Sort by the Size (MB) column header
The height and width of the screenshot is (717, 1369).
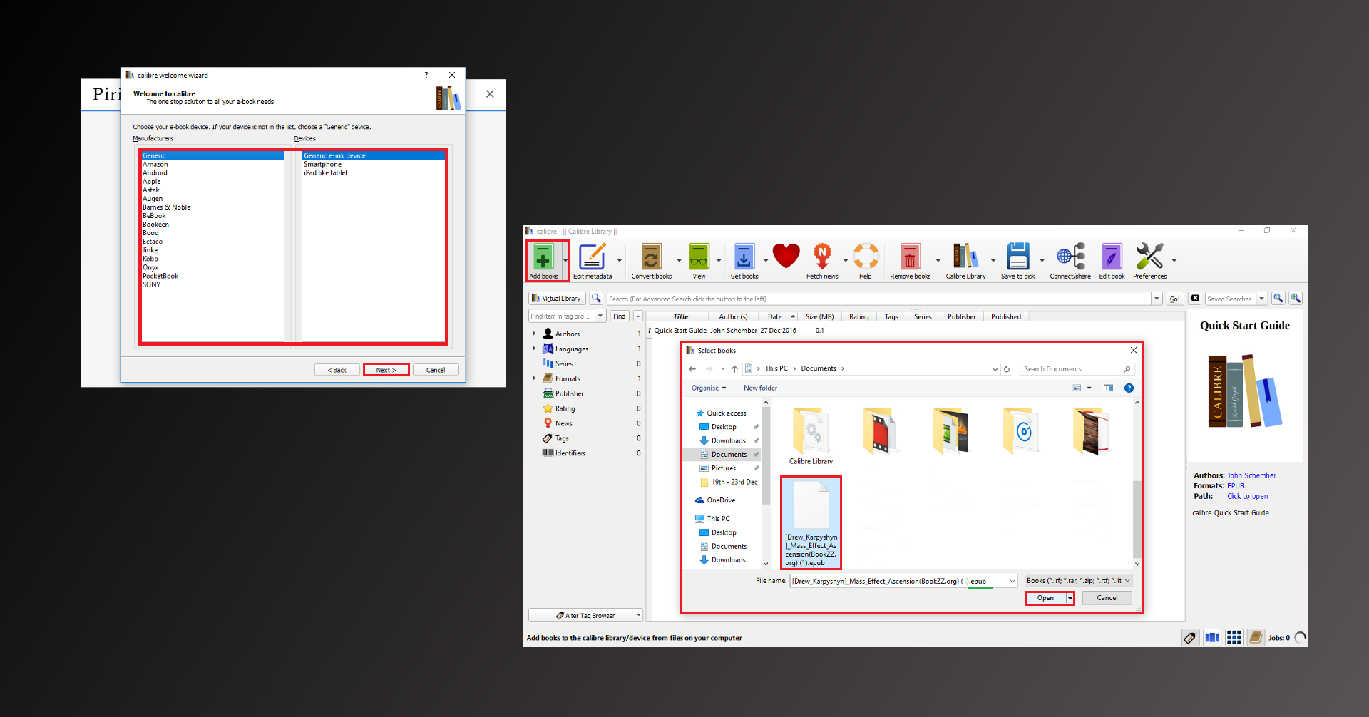coord(820,316)
